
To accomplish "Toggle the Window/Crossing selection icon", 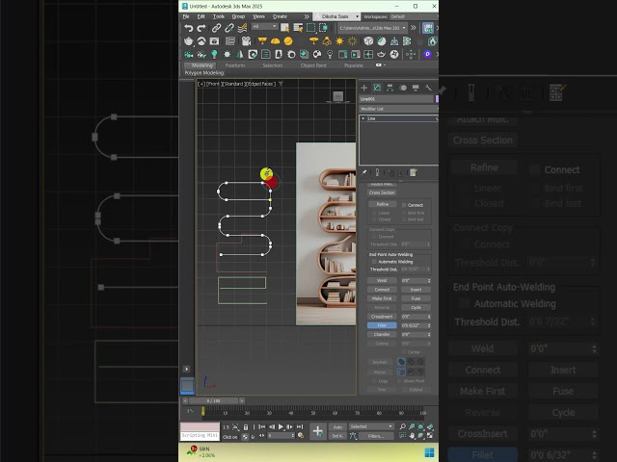I will tap(324, 28).
